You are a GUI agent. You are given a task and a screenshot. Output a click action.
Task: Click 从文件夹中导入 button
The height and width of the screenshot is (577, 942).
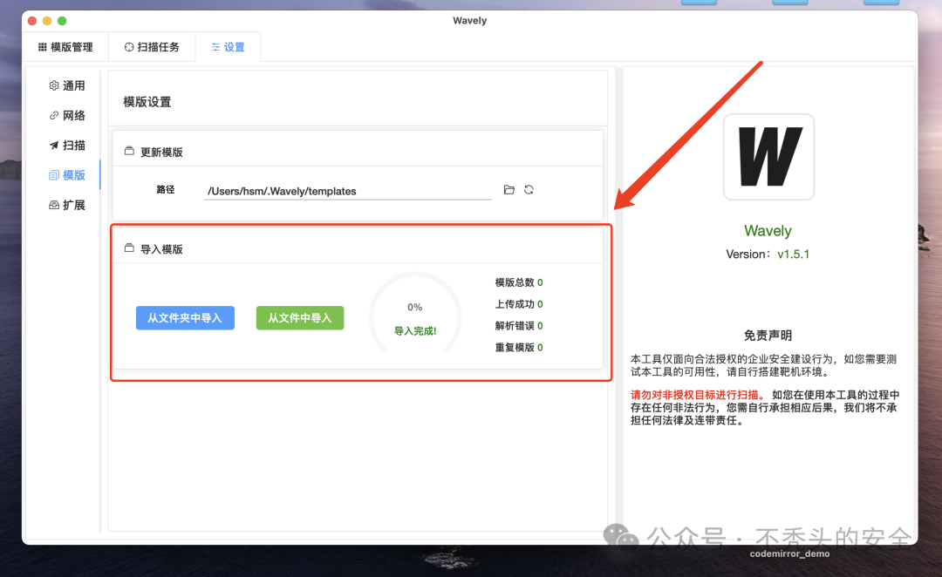click(185, 317)
